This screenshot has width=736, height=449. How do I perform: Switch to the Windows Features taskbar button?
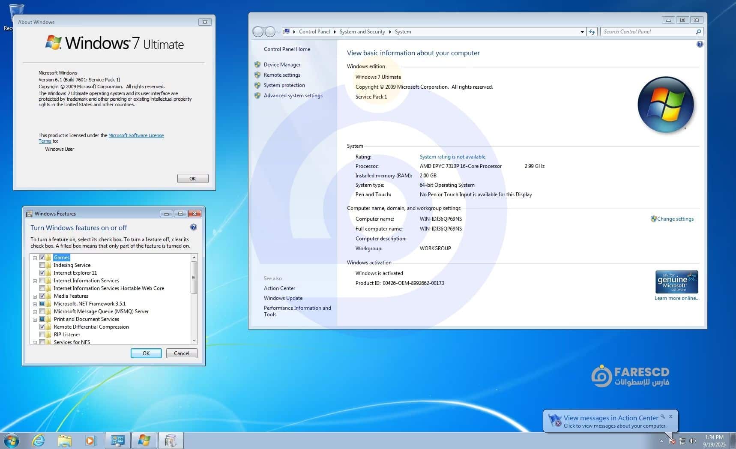pyautogui.click(x=171, y=440)
